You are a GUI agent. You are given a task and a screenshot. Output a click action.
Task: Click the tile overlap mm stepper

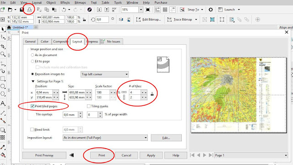coord(81,114)
